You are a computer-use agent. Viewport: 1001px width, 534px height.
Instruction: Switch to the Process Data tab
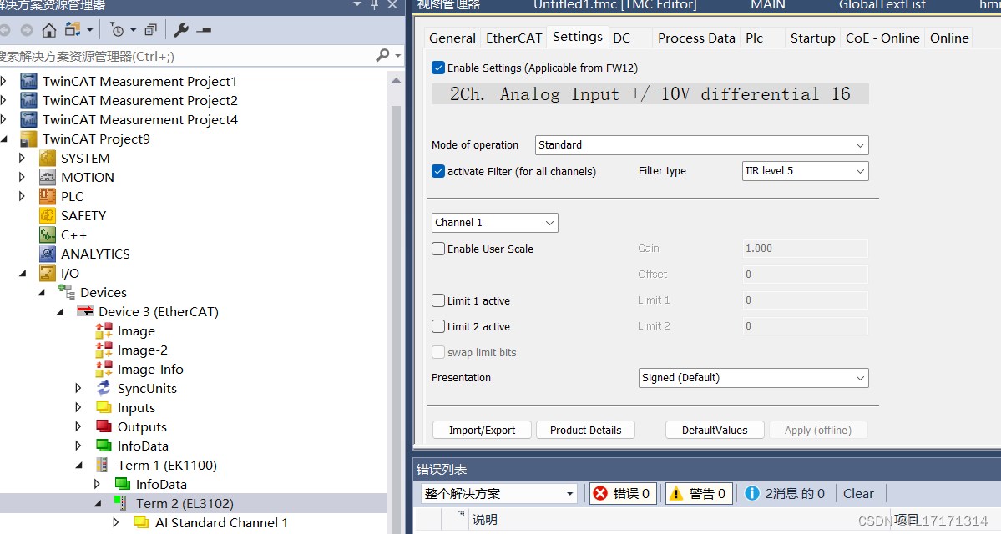coord(696,38)
